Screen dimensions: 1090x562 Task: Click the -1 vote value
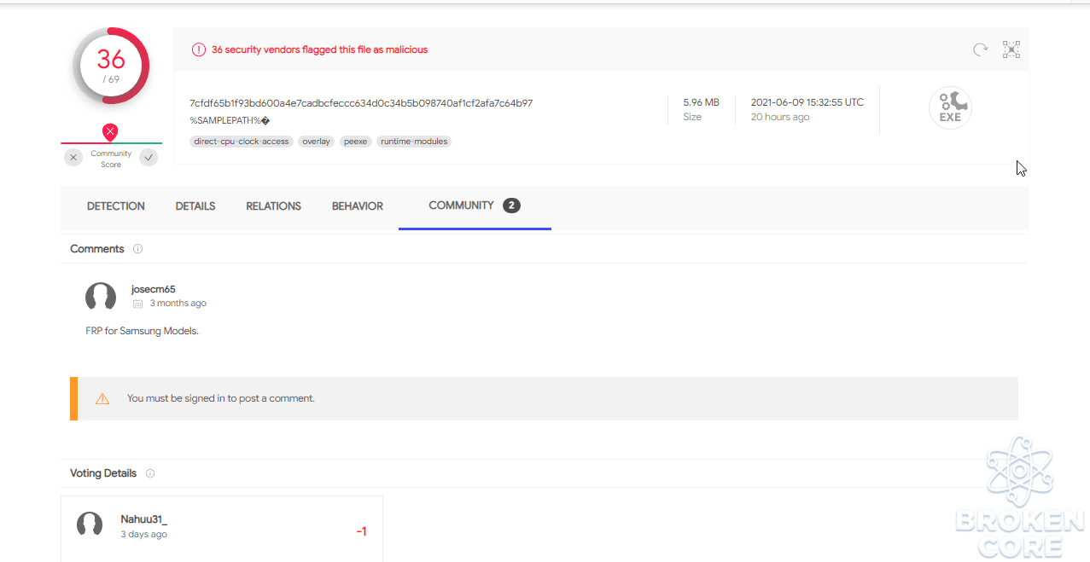point(362,531)
